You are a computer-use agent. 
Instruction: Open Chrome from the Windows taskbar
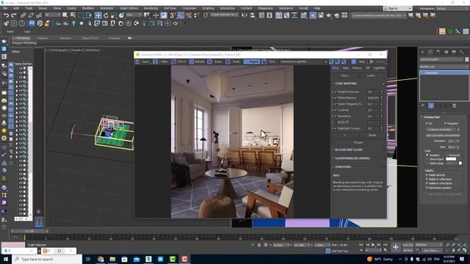[101, 259]
